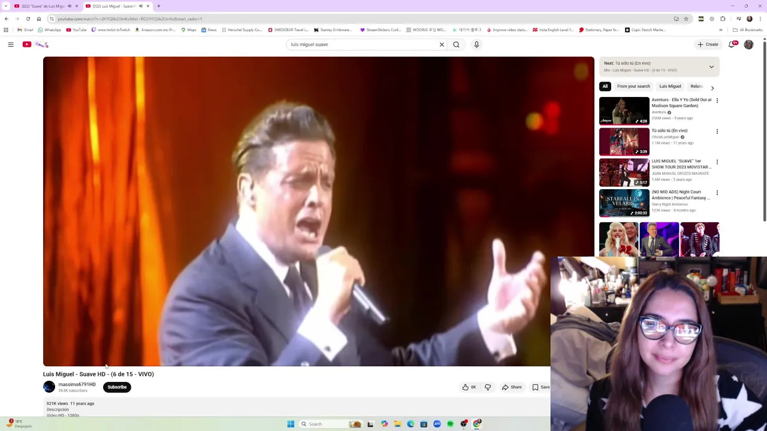This screenshot has height=431, width=767.
Task: Open the Zoom app in taskbar
Action: [437, 424]
